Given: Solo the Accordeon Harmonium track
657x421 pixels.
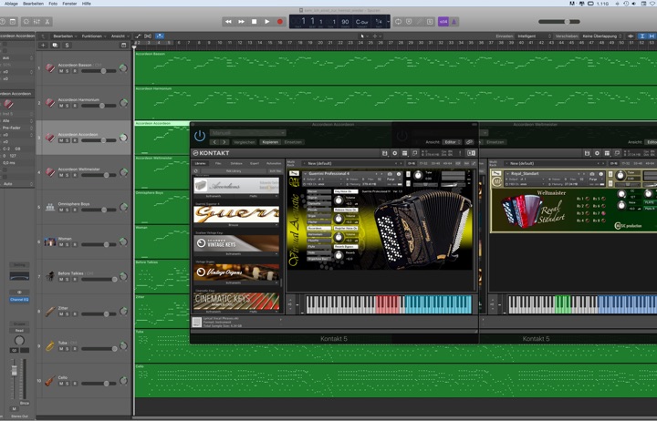Looking at the screenshot, I should click(x=68, y=106).
